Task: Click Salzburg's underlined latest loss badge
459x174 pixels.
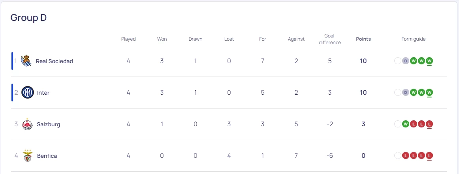Action: click(429, 124)
